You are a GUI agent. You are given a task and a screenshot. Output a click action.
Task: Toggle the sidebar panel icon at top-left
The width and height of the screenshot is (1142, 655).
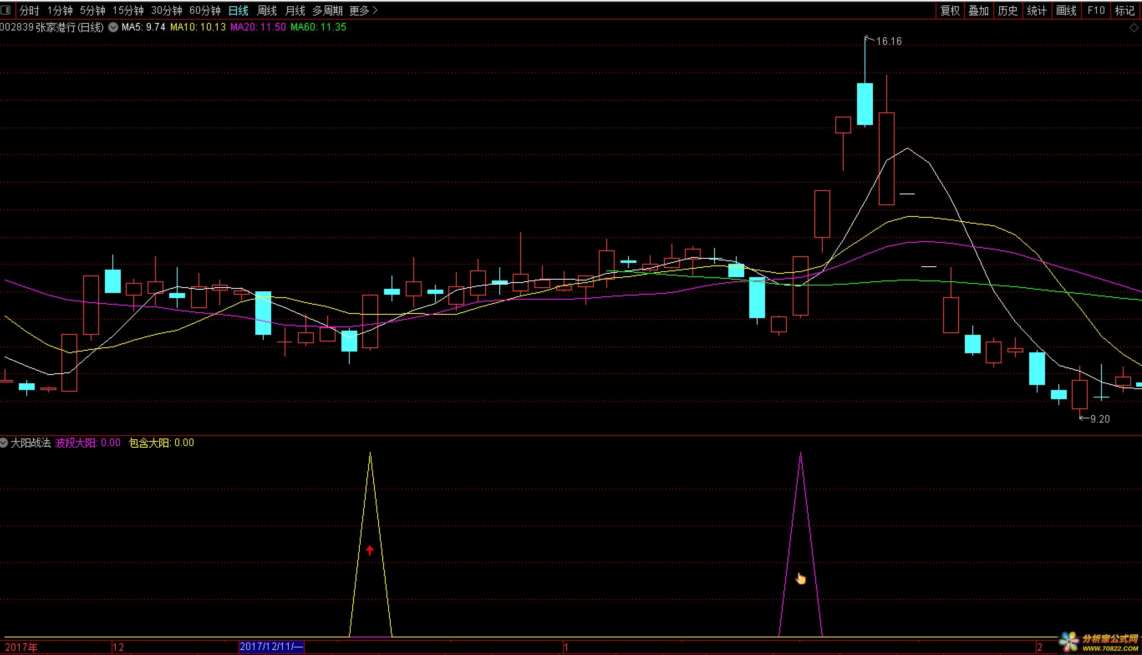point(6,10)
